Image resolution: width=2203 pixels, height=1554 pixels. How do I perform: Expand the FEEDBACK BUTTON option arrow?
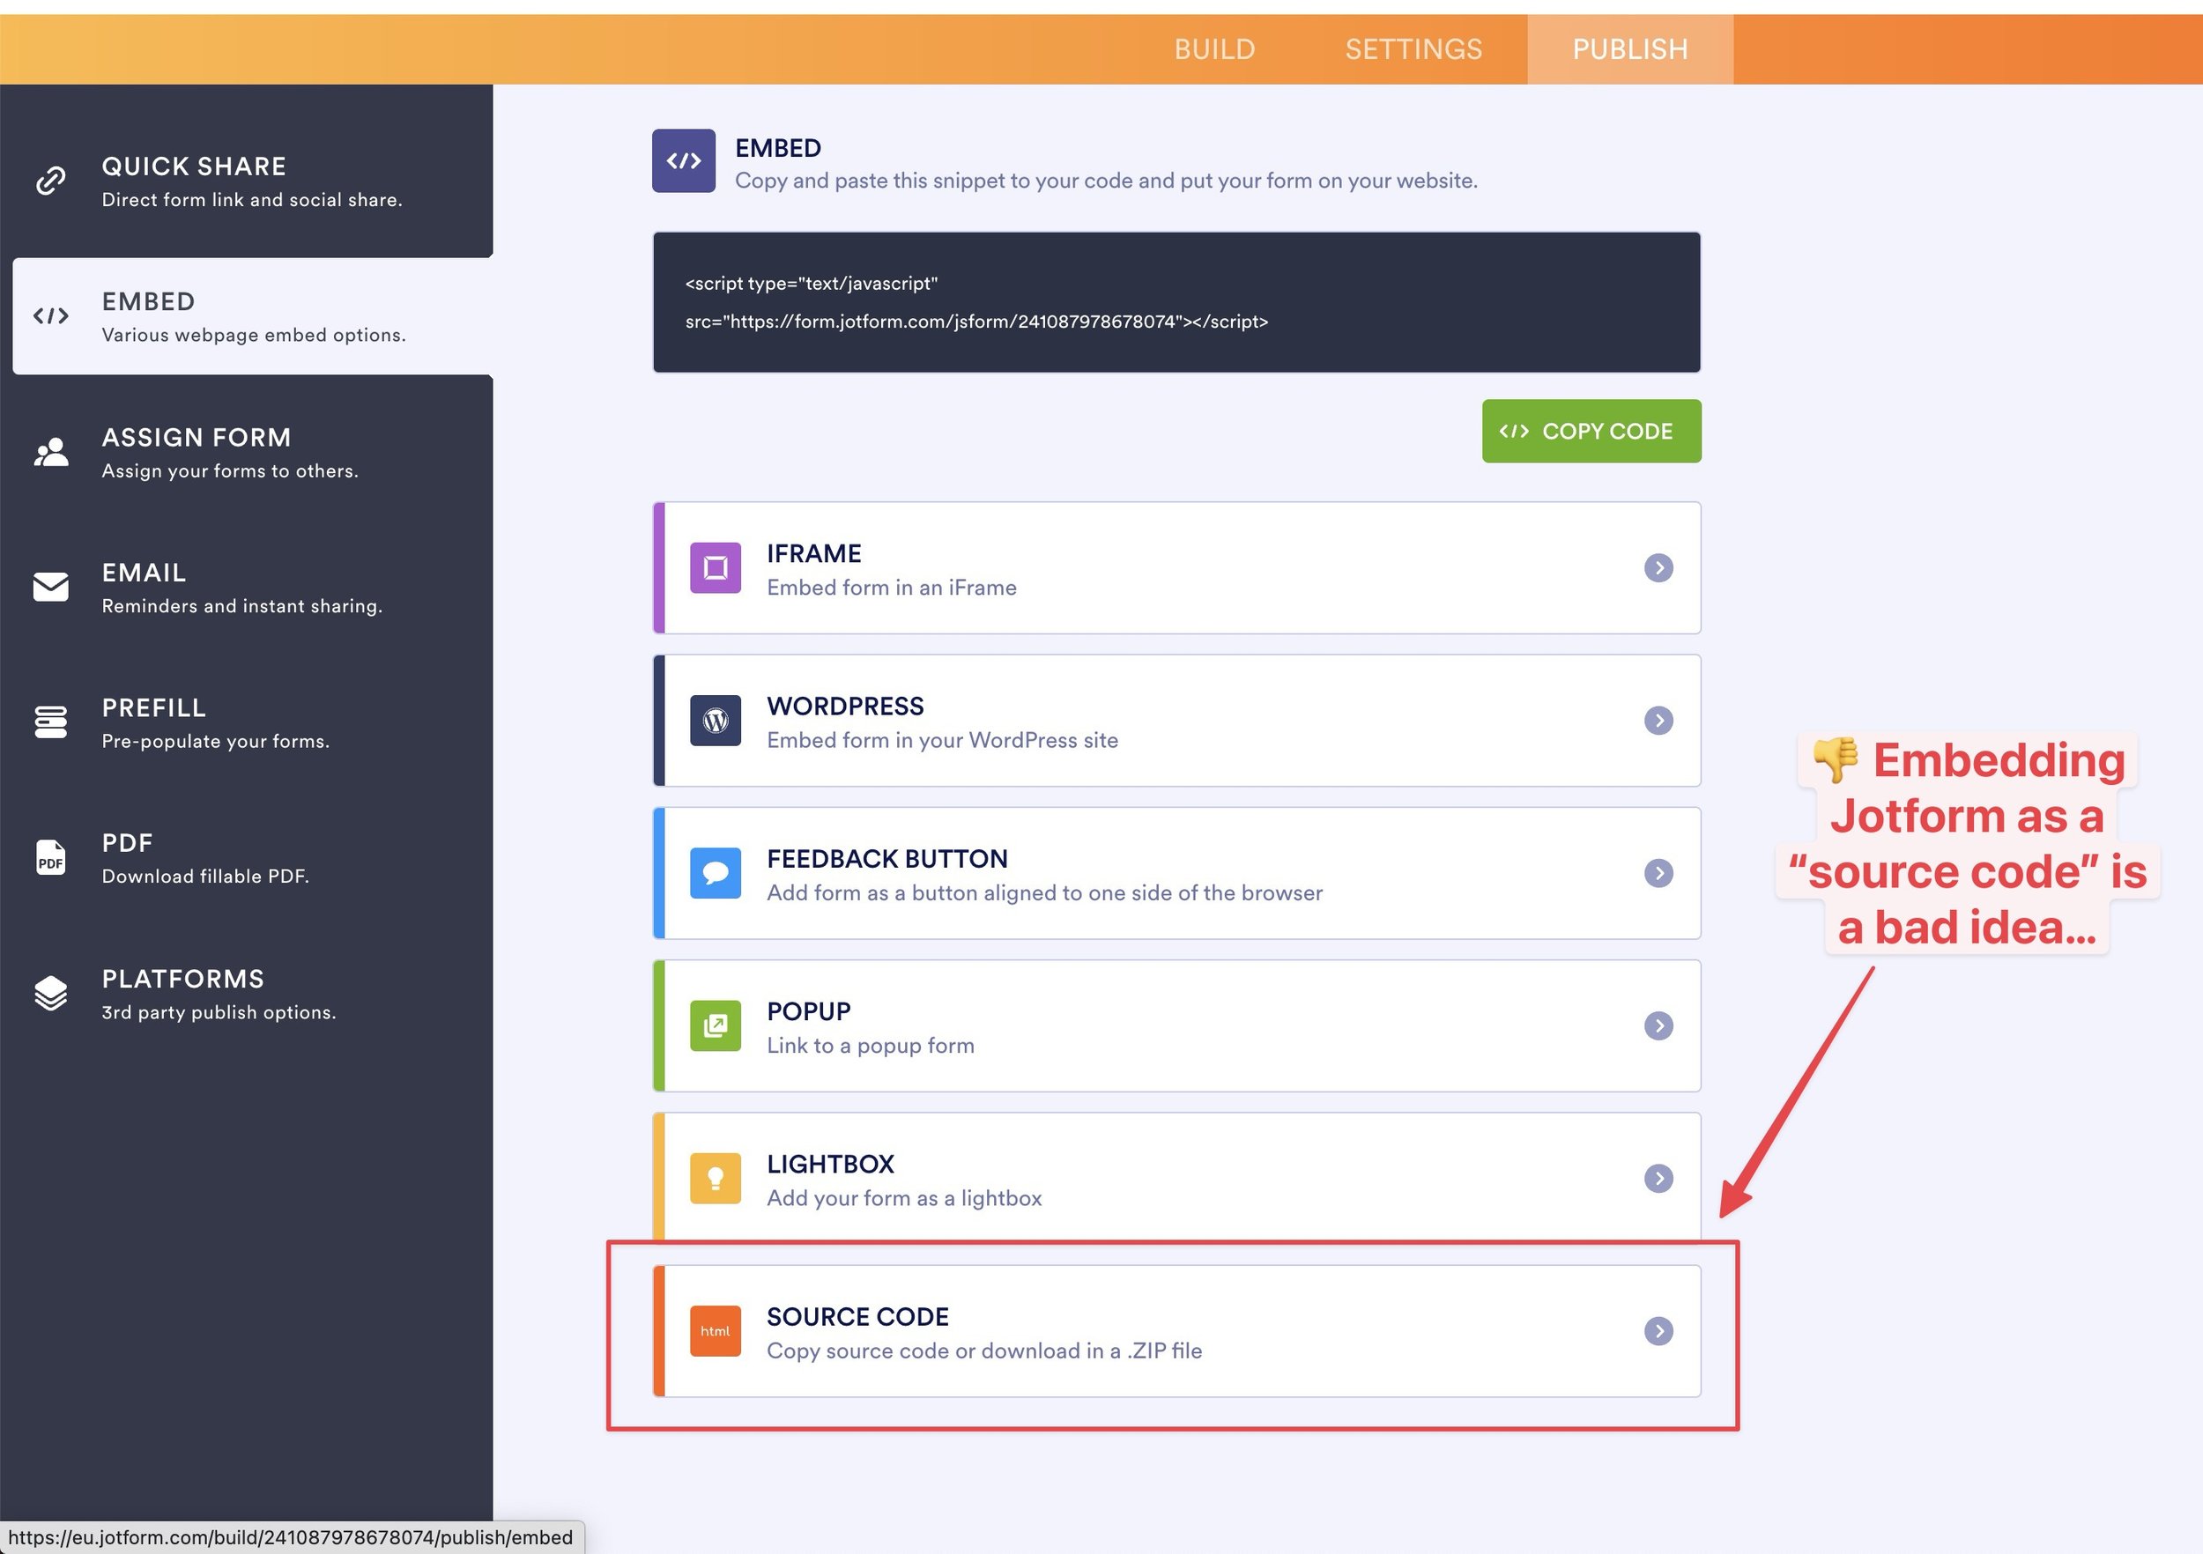[x=1658, y=873]
